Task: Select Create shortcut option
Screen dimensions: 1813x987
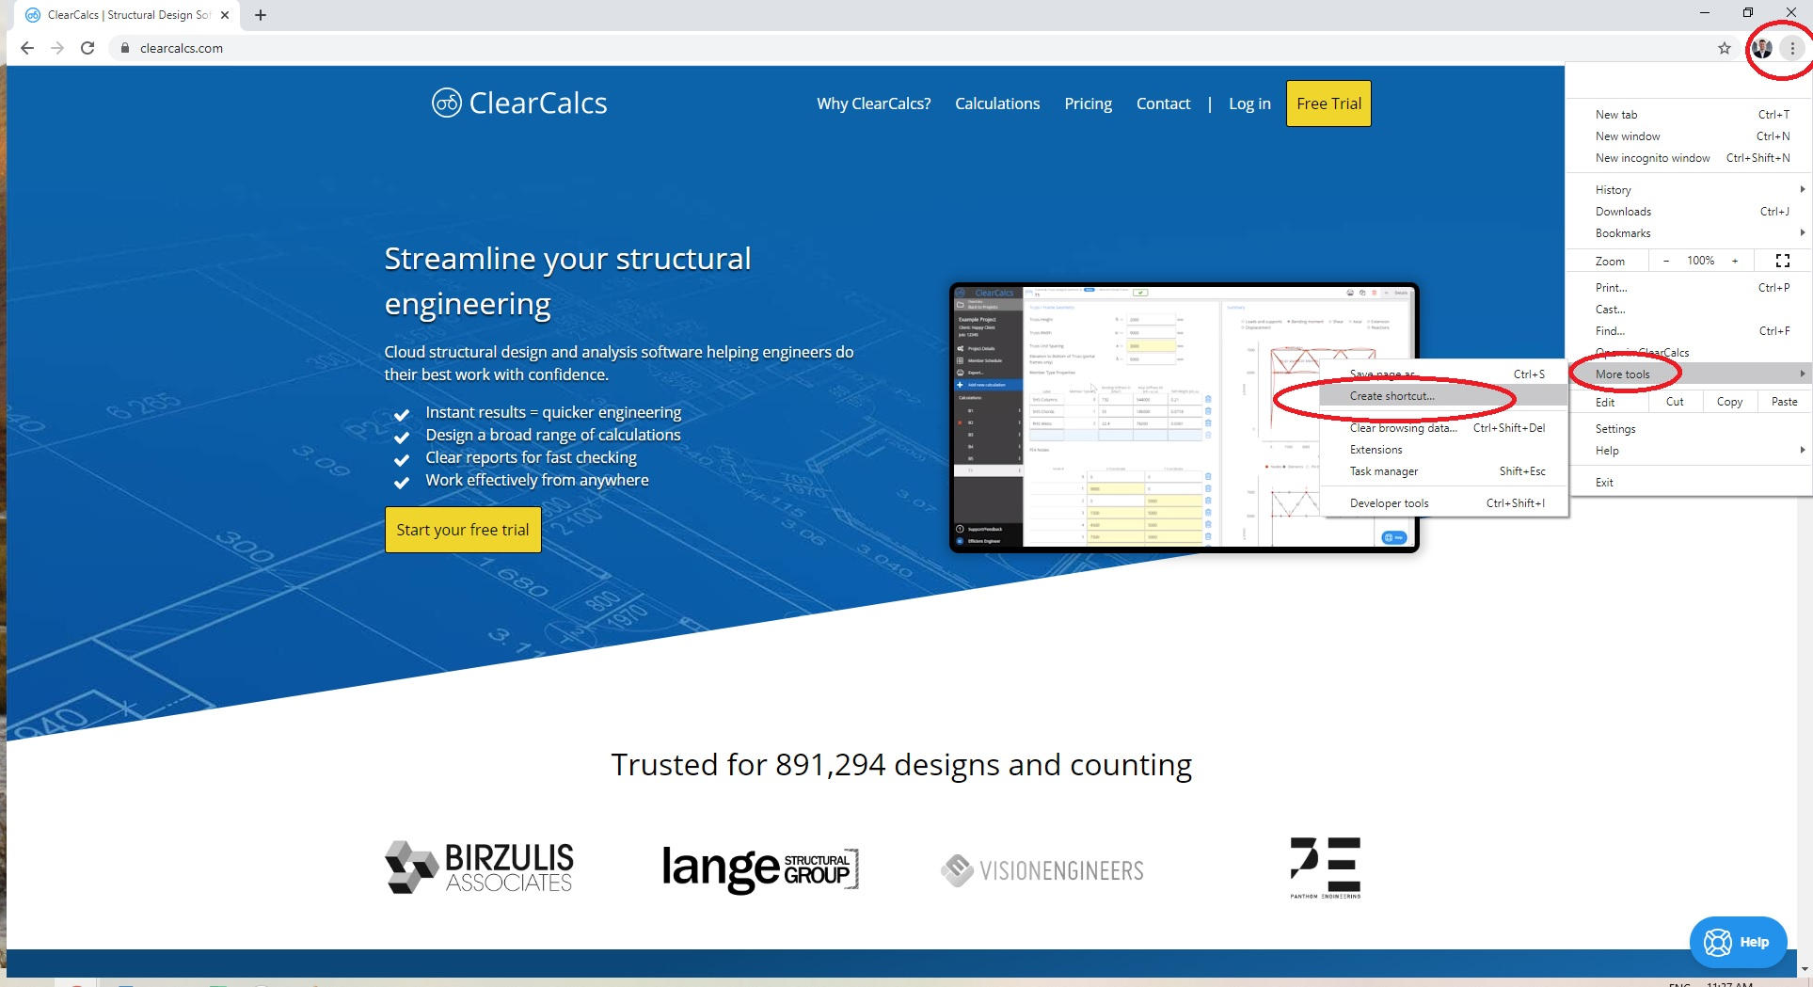Action: coord(1443,396)
